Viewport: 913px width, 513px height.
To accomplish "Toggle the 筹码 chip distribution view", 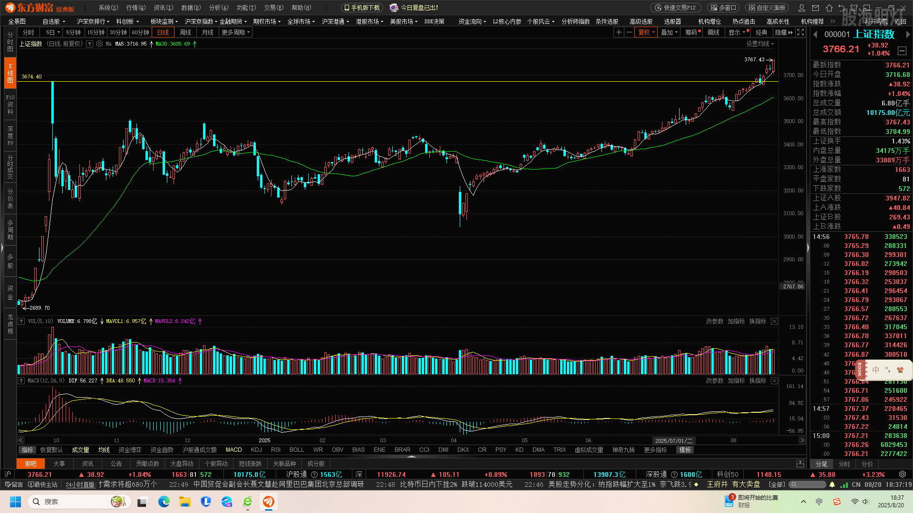I will pyautogui.click(x=692, y=32).
